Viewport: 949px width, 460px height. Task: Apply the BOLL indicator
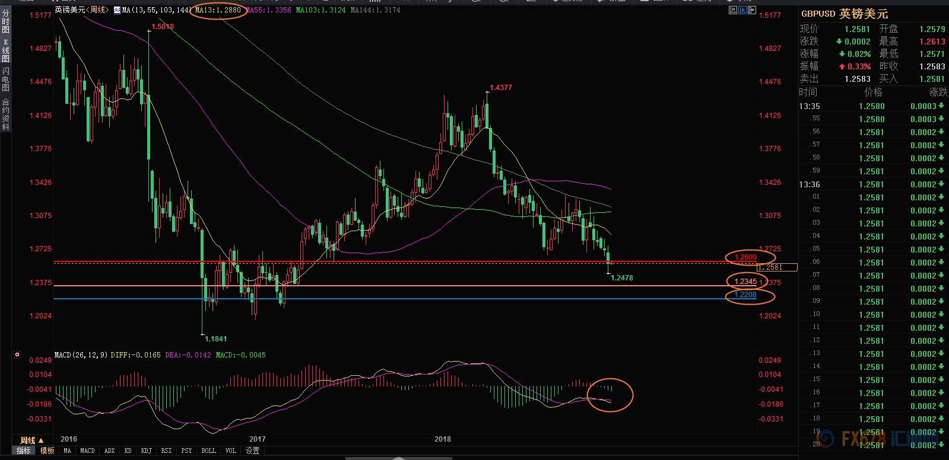pos(208,451)
